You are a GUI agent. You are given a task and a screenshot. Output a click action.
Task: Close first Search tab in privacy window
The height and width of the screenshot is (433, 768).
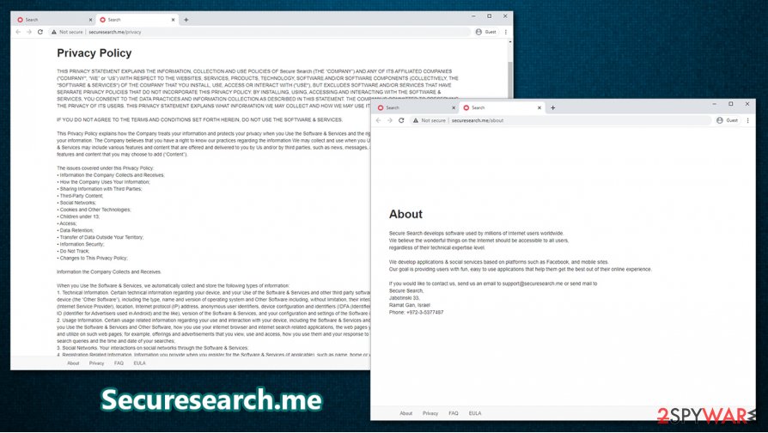pos(90,20)
